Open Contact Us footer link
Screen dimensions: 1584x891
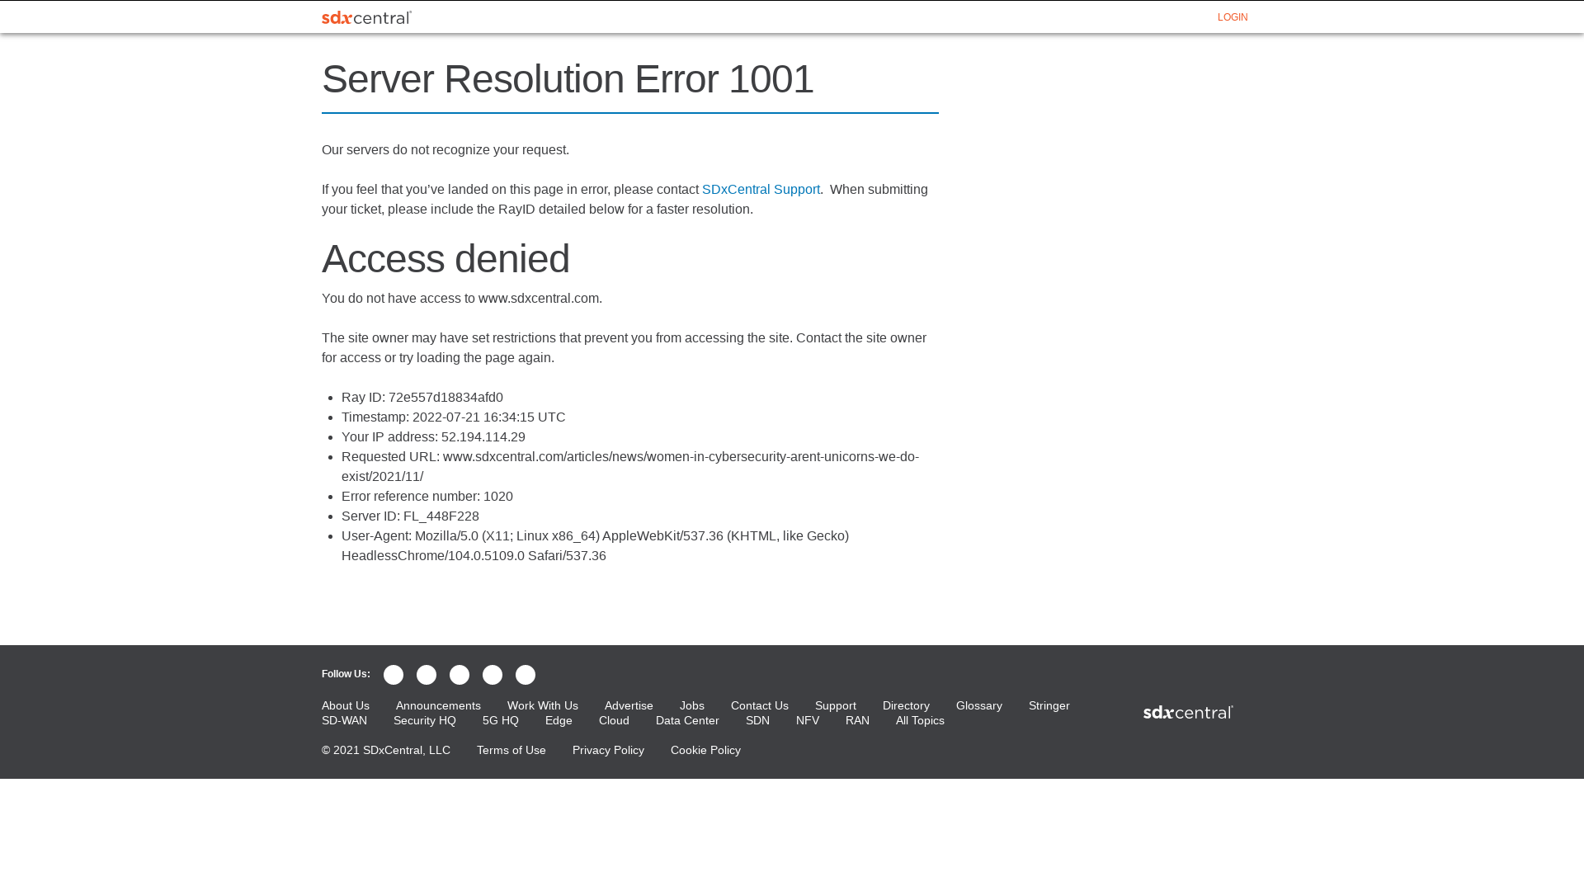coord(760,706)
